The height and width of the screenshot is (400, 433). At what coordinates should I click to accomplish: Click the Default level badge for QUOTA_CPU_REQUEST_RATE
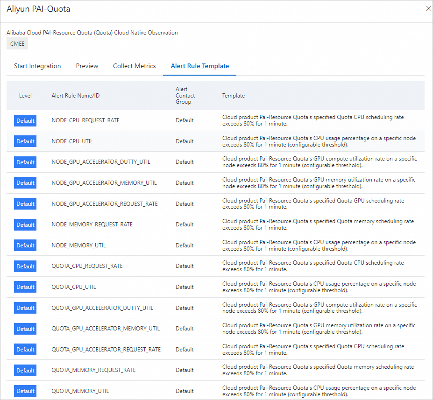click(x=25, y=266)
